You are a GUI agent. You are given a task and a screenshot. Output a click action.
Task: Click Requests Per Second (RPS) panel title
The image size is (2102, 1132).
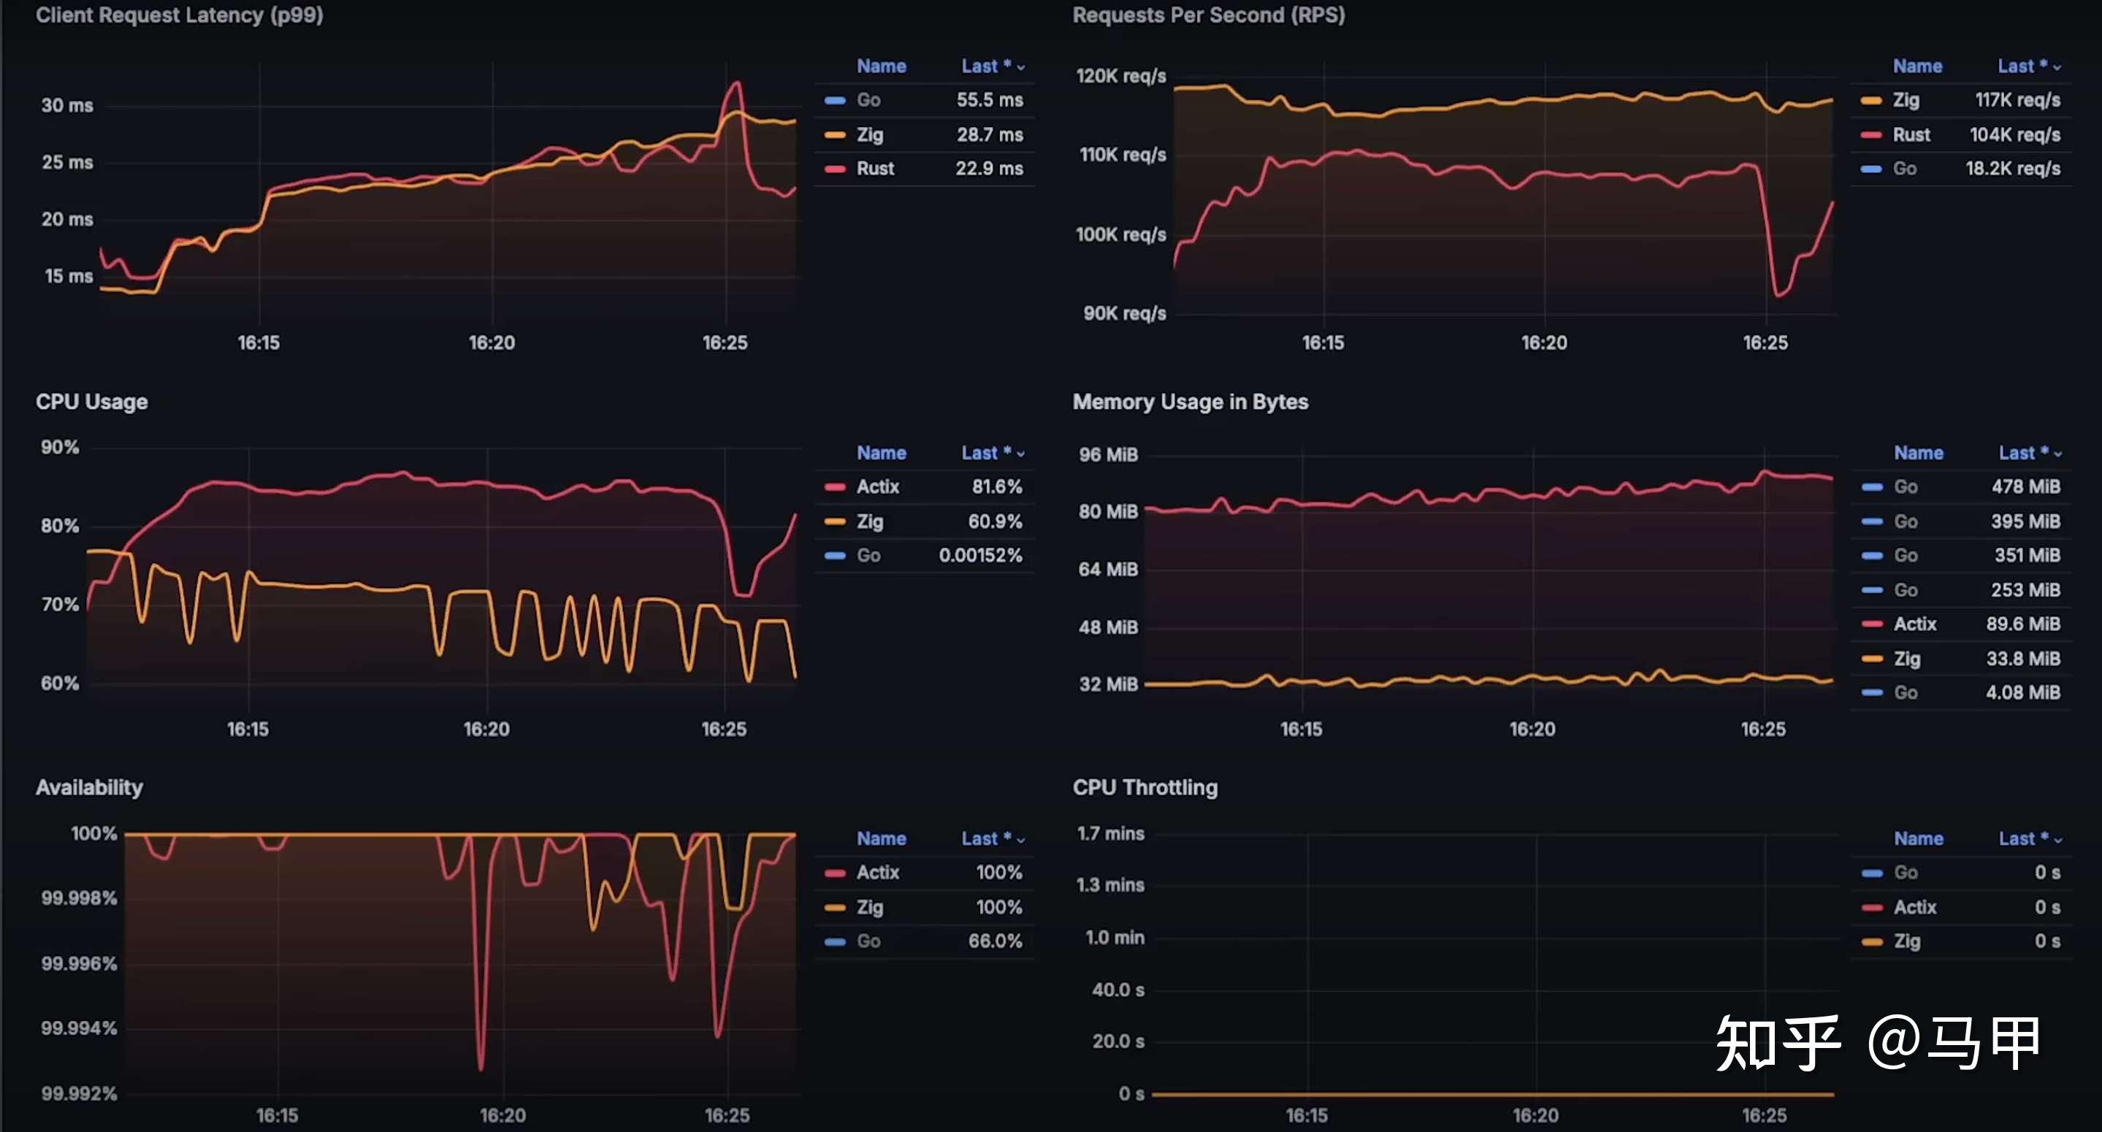1208,15
